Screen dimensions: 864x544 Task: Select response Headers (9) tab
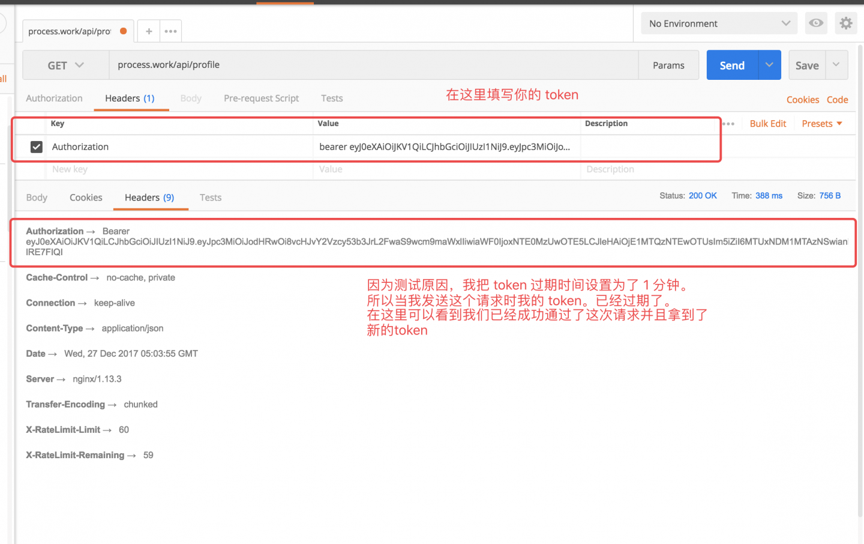[x=149, y=198]
